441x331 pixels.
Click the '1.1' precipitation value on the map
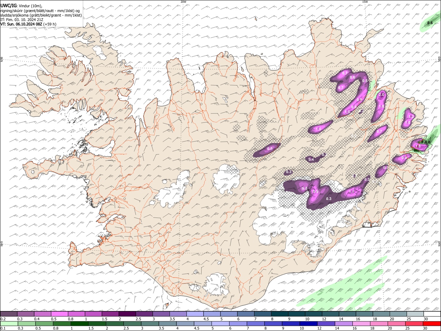pyautogui.click(x=352, y=192)
